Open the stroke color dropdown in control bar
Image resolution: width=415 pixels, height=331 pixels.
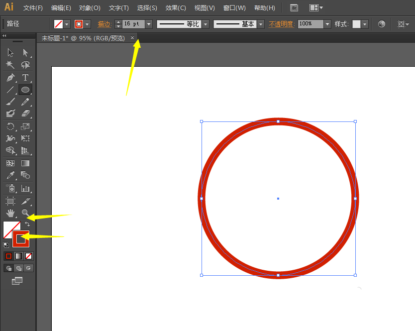click(88, 24)
